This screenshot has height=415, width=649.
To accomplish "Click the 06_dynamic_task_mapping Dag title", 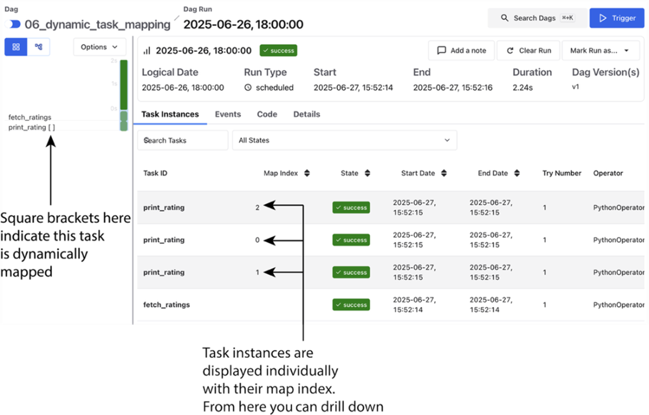I will (x=97, y=24).
